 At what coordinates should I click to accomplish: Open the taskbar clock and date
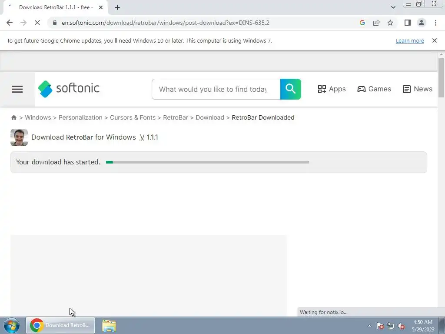point(423,326)
